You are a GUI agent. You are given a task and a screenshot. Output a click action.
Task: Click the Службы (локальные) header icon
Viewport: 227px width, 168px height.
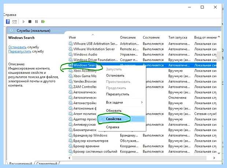[12, 31]
